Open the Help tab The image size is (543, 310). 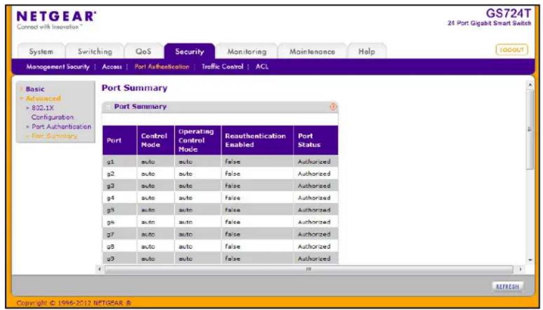(x=367, y=52)
